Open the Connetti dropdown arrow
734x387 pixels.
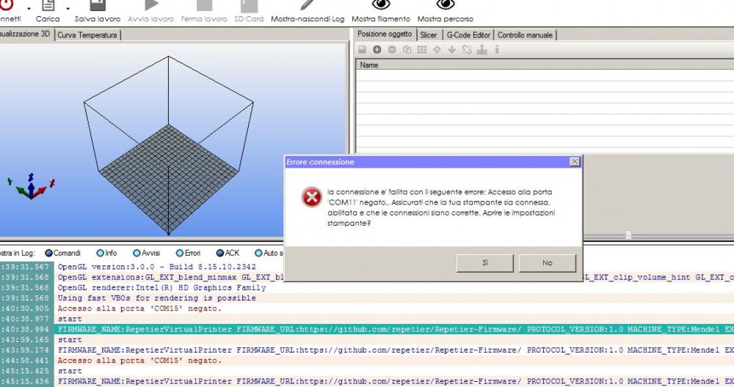[29, 9]
